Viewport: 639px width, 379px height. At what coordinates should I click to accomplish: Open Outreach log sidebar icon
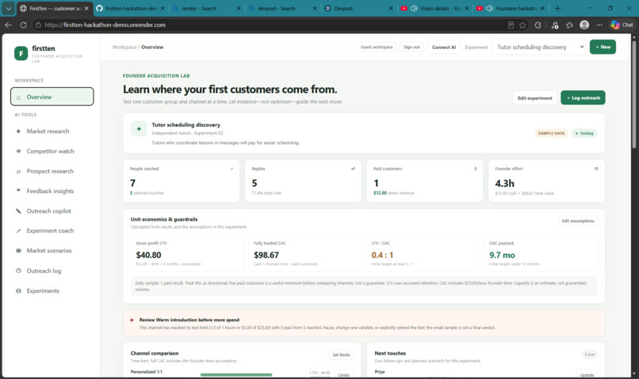[x=18, y=271]
